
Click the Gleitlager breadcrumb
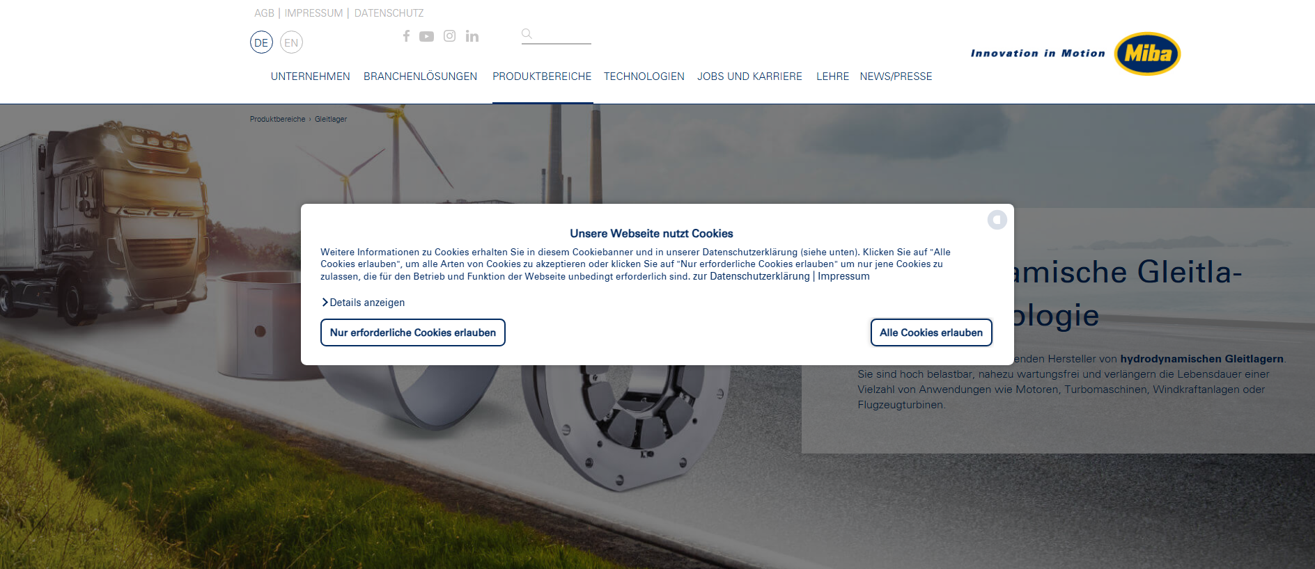tap(331, 119)
